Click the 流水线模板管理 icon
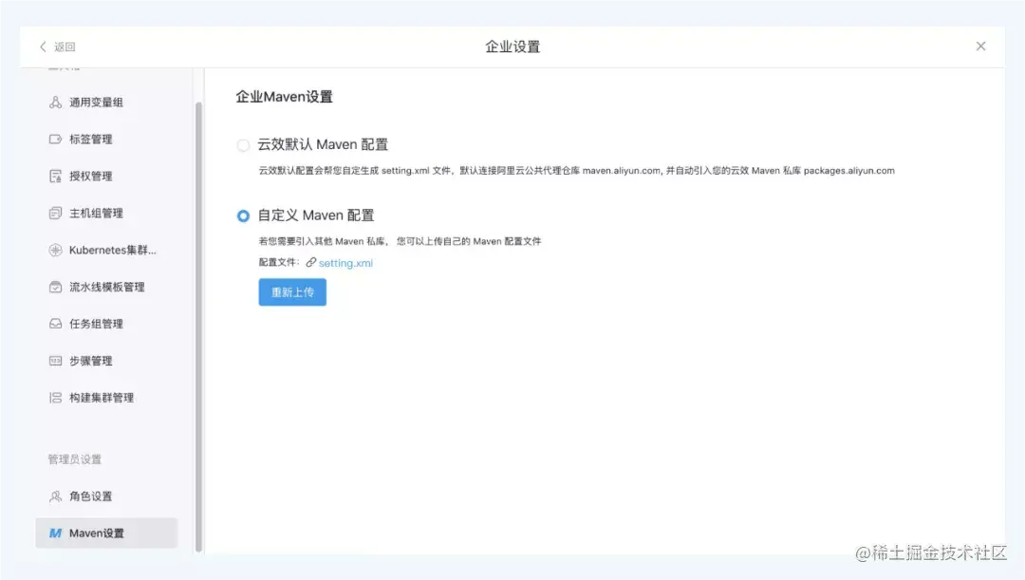1025x580 pixels. pyautogui.click(x=56, y=287)
